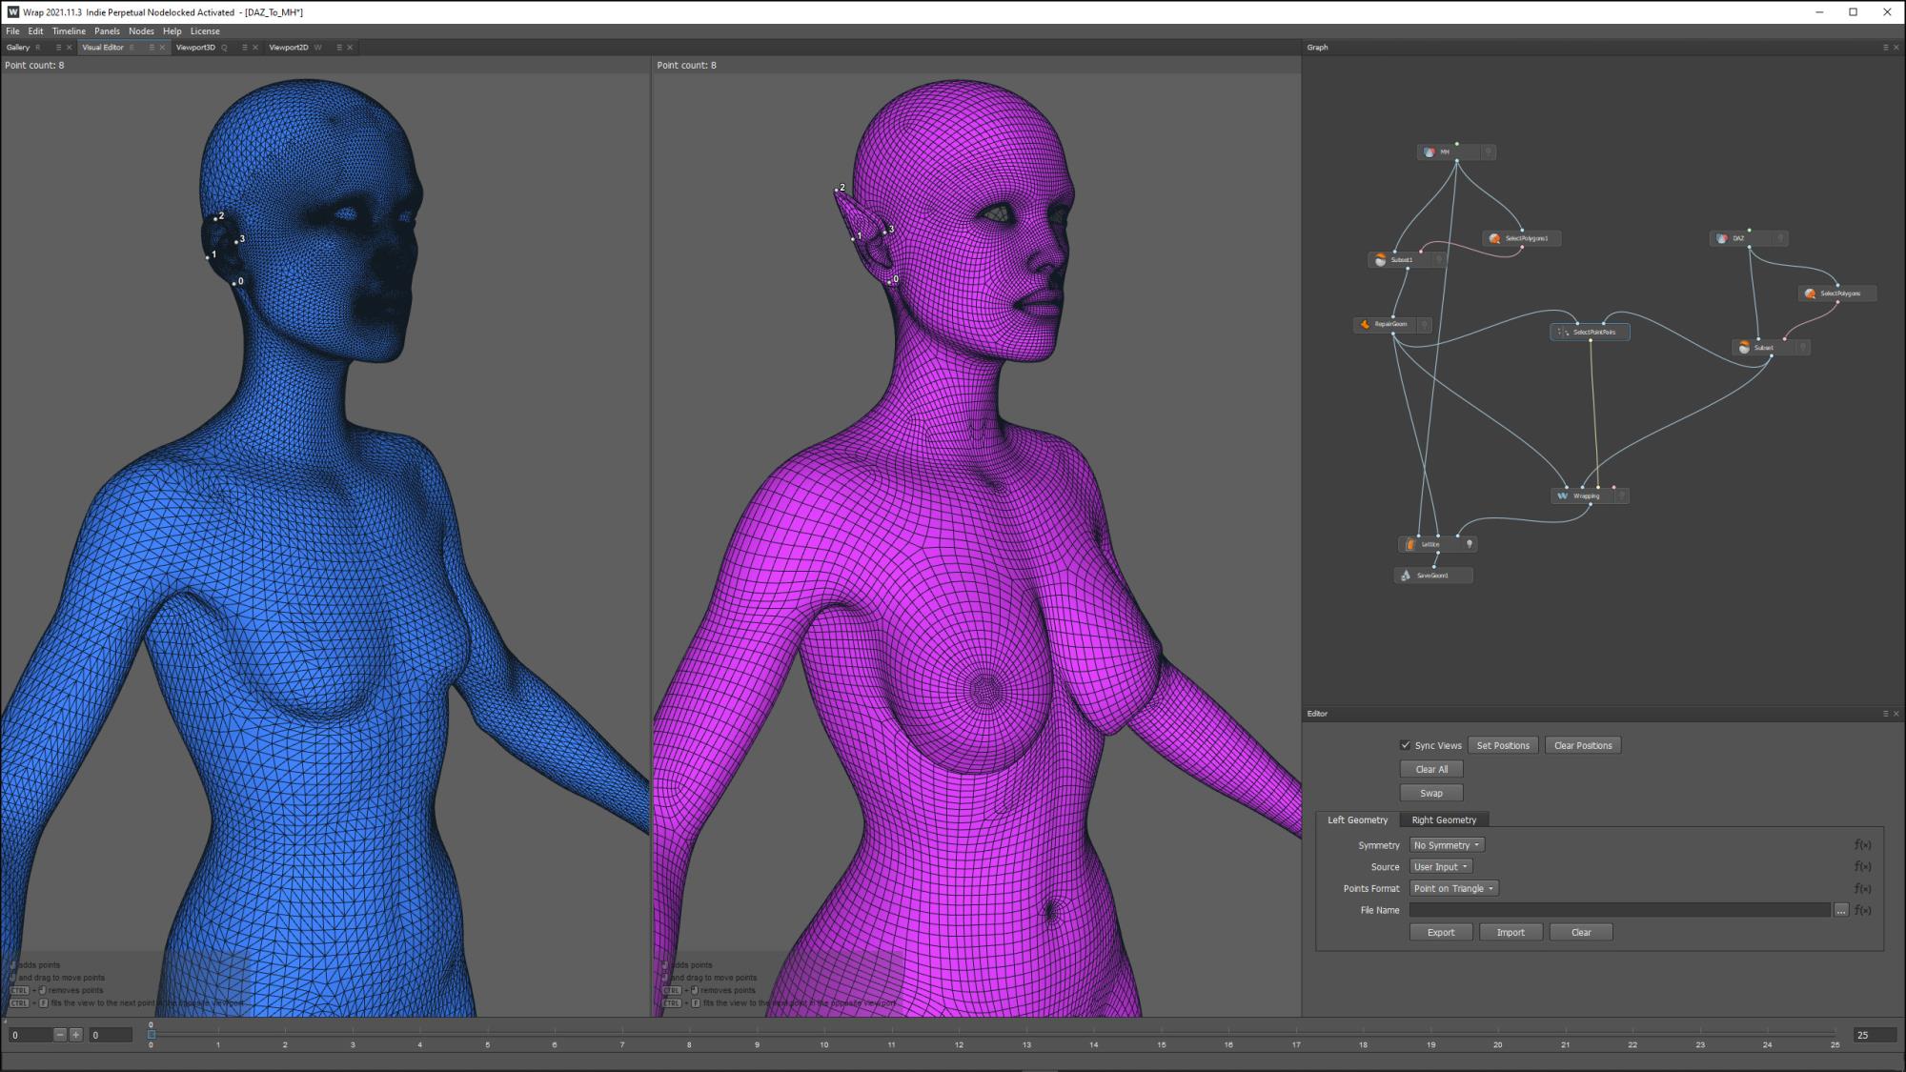Open the Timeline menu
Screen dimensions: 1906x1072
(69, 30)
